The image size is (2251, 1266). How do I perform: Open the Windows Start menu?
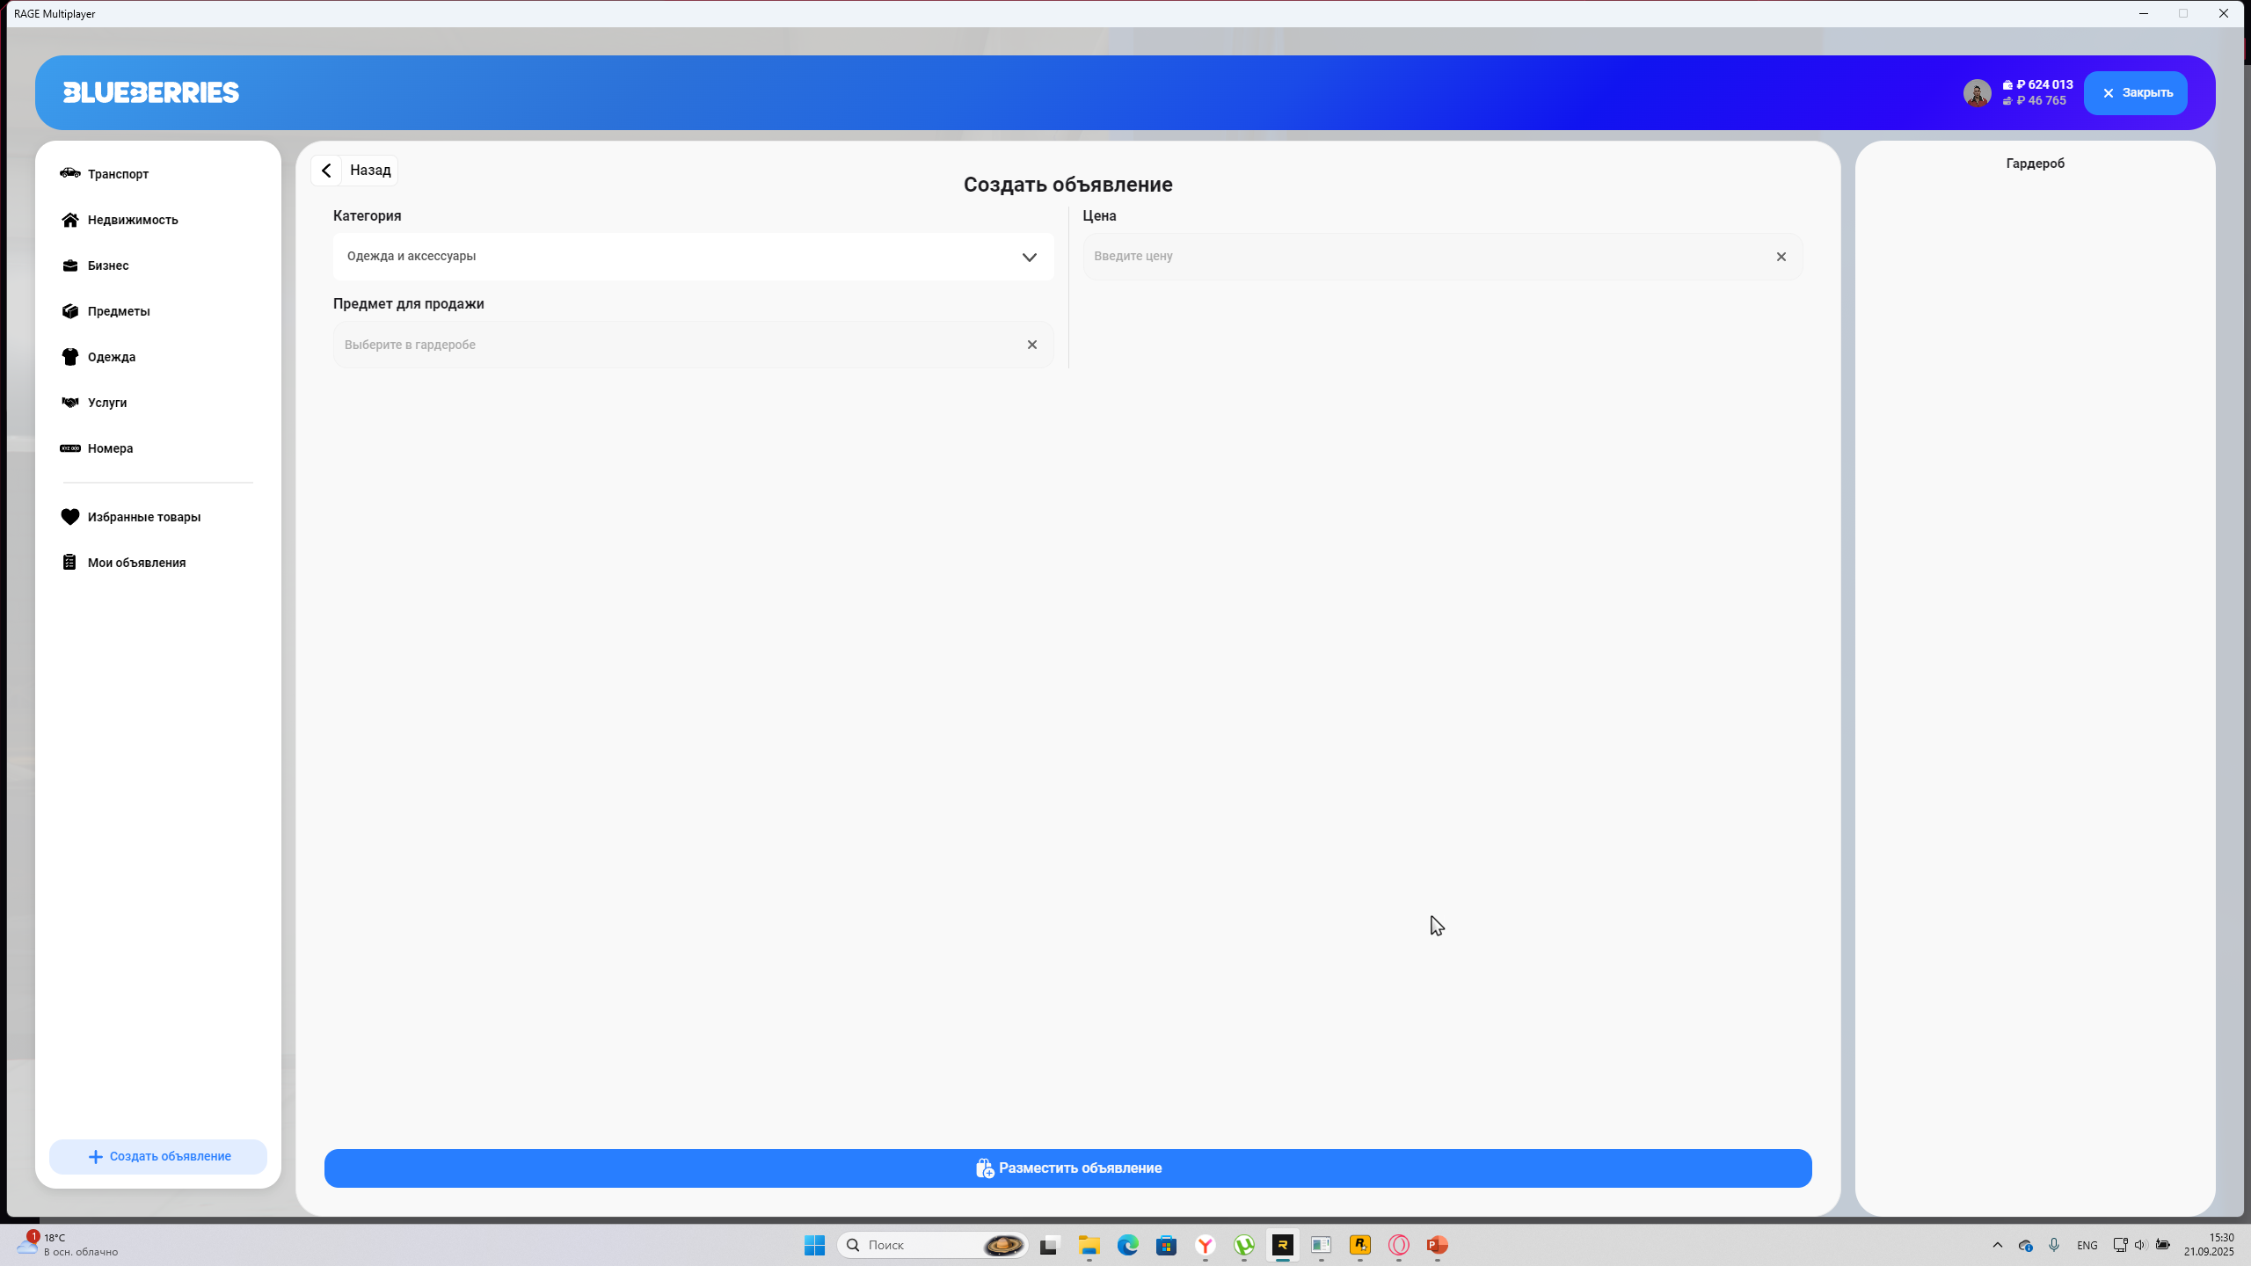(x=814, y=1245)
